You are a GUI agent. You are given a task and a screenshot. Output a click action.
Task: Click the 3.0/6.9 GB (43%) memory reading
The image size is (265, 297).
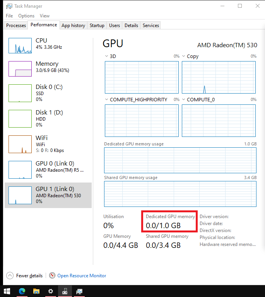[x=53, y=70]
